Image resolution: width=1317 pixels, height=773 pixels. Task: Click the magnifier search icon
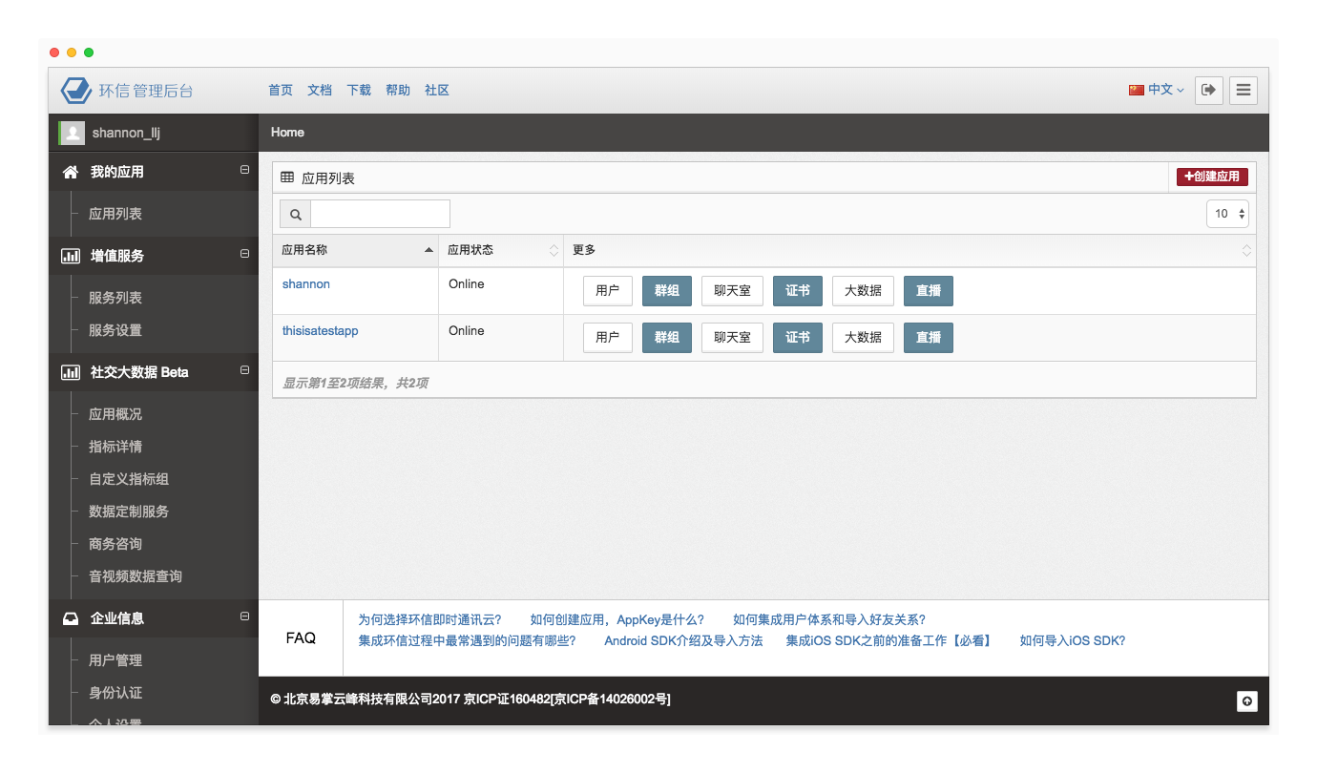tap(296, 215)
